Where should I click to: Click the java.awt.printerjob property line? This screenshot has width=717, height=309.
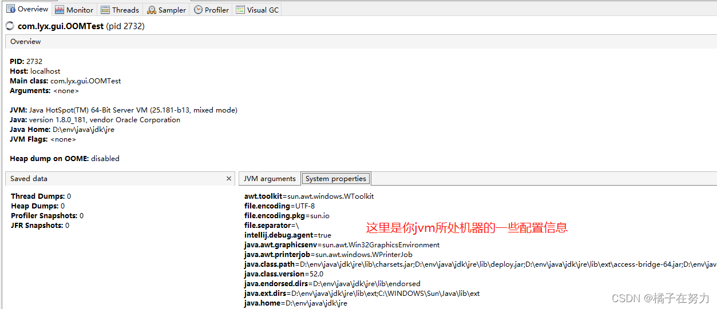(x=328, y=255)
